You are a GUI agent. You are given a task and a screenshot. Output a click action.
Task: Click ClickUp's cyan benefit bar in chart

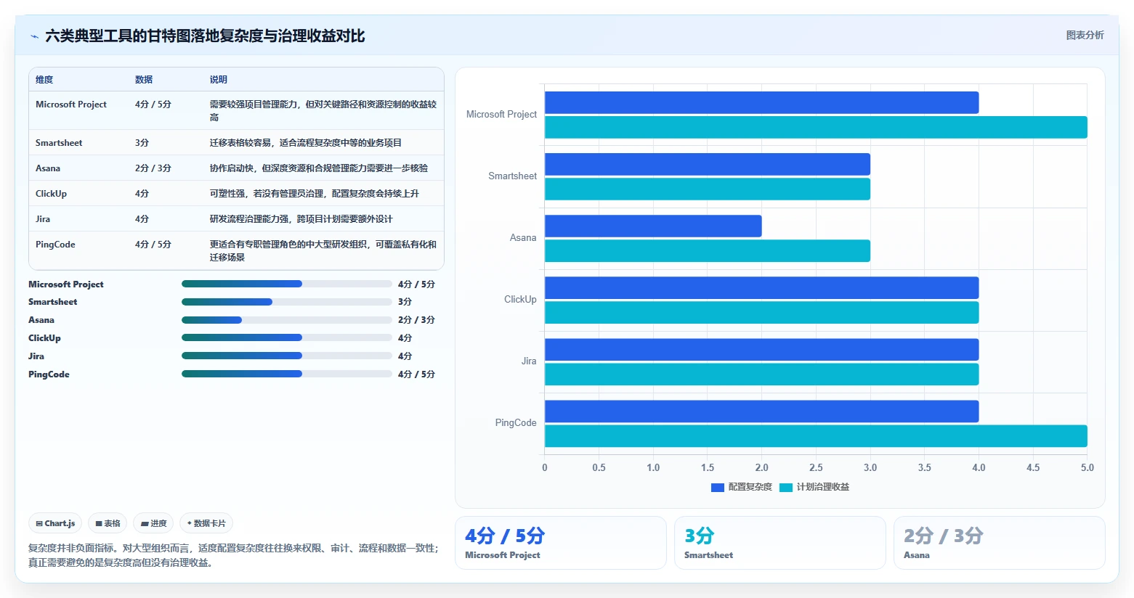[x=761, y=312]
